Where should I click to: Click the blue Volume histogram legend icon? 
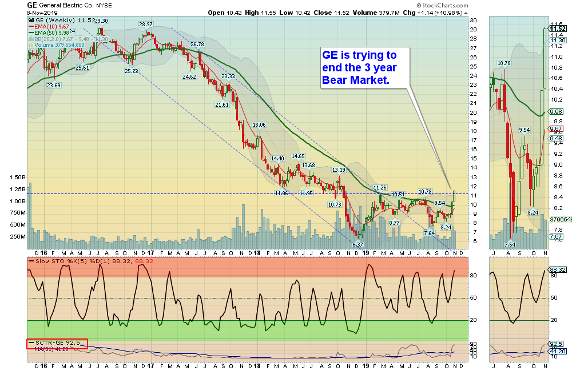pyautogui.click(x=31, y=44)
